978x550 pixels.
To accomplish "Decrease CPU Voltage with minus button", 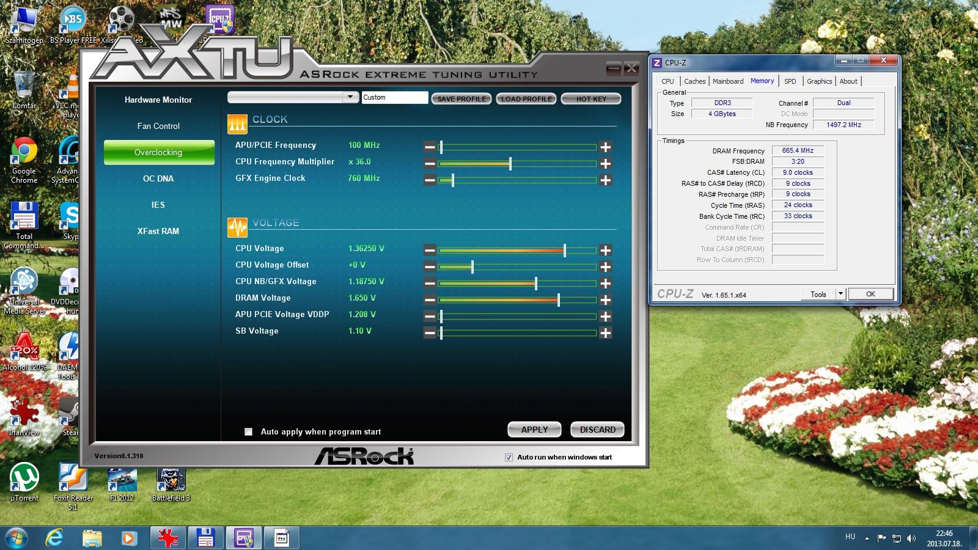I will coord(430,251).
